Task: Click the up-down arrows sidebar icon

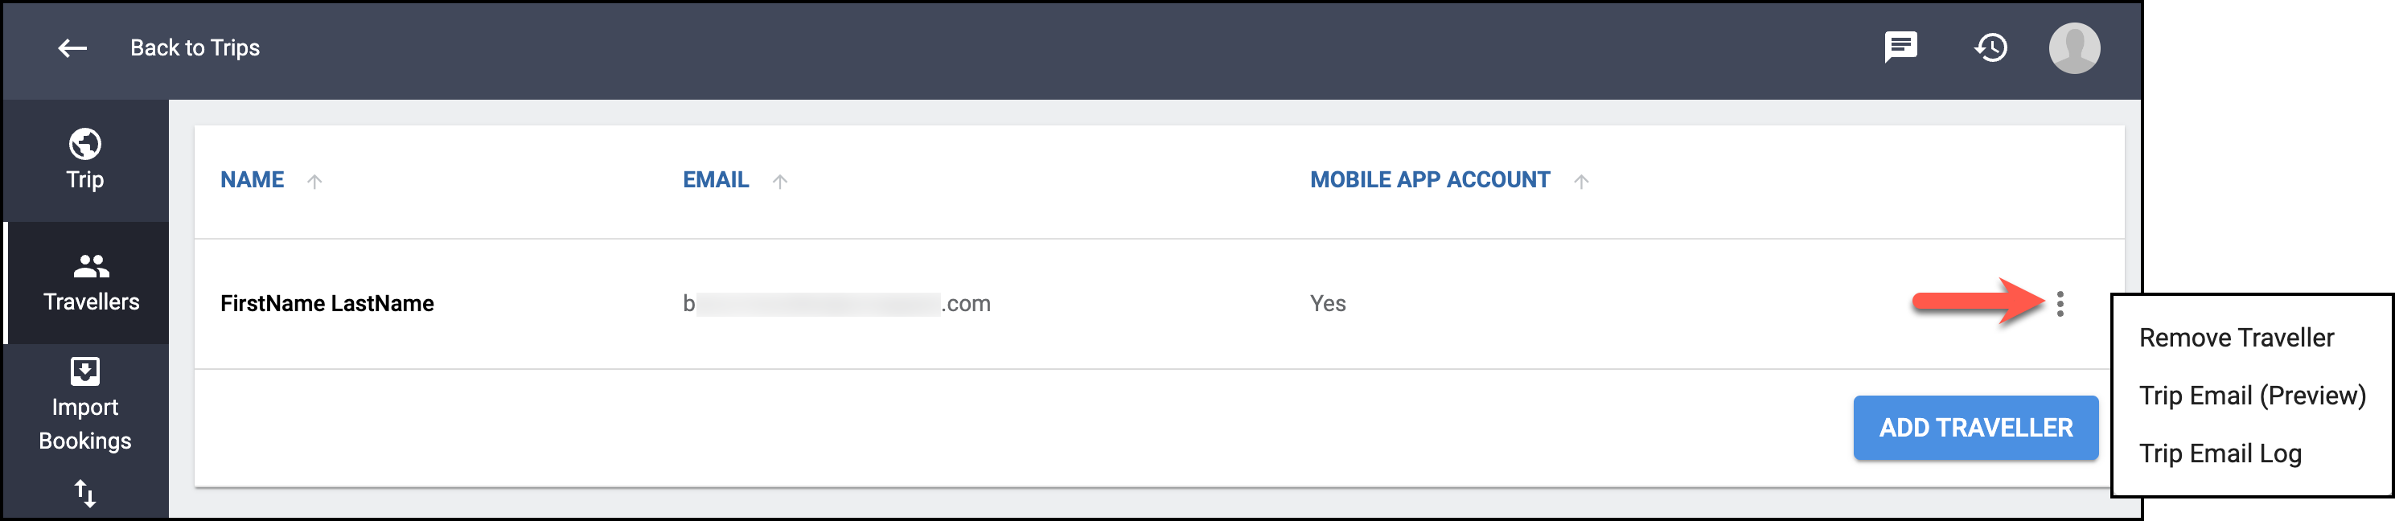Action: click(84, 493)
